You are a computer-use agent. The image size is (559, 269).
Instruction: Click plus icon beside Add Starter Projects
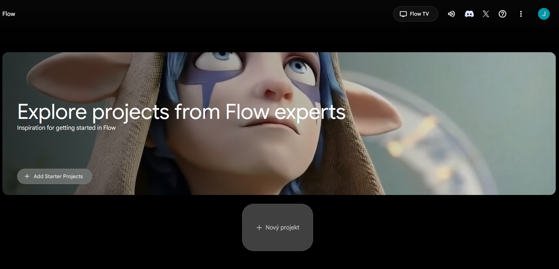27,176
